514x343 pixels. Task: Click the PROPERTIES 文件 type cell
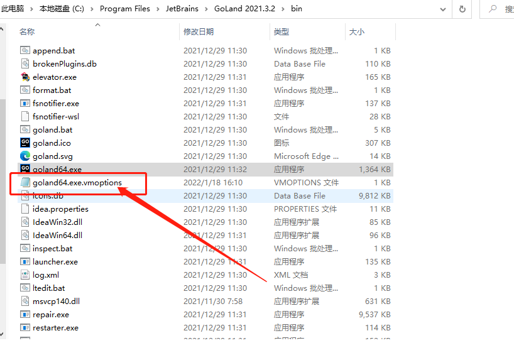pos(305,209)
